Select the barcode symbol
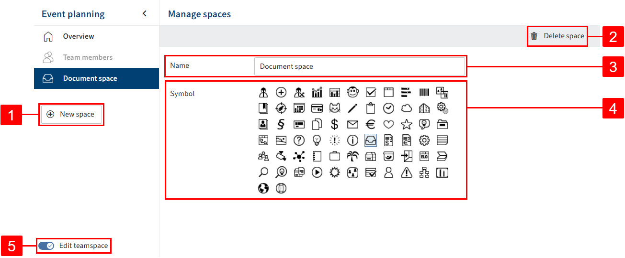 coord(424,92)
